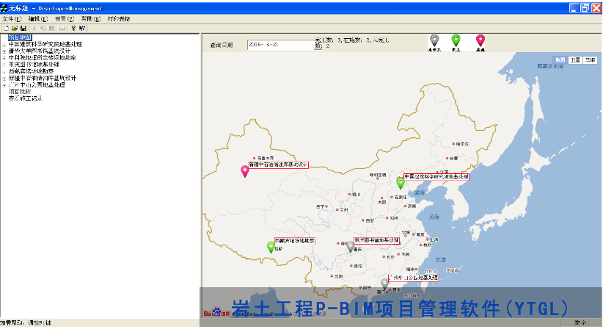
Task: Expand the 广州中山公园地基处理 tree node
Action: coord(4,85)
